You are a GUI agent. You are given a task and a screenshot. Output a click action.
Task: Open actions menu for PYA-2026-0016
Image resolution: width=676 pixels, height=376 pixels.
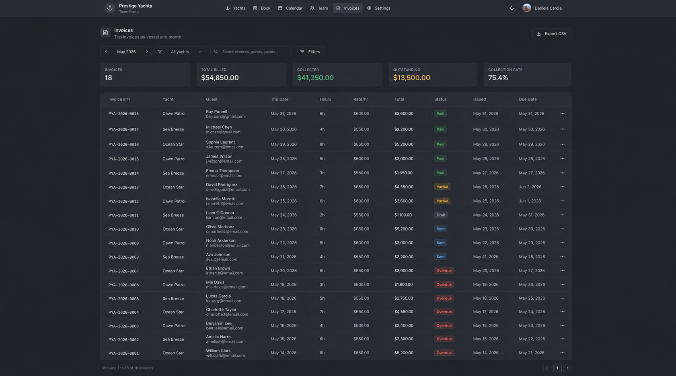pyautogui.click(x=562, y=144)
